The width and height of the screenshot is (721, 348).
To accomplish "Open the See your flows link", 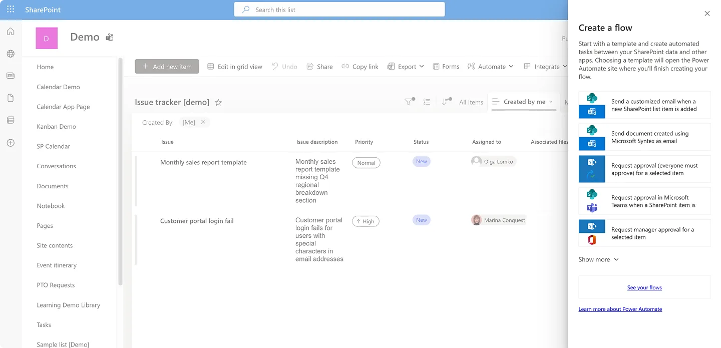I will (644, 287).
